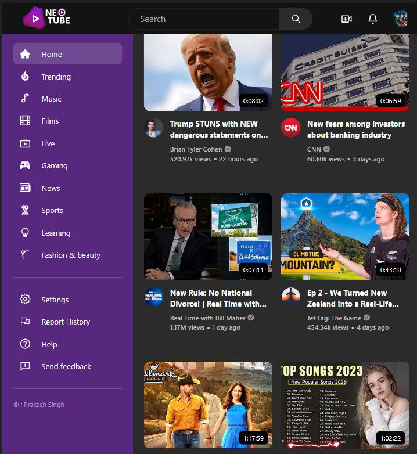Open Jet Lag: The Game channel avatar
This screenshot has width=417, height=454.
coord(291,297)
